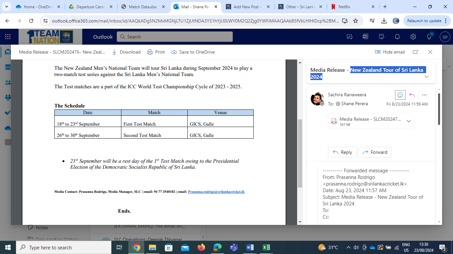
Task: Click the reply arrow icon beside sender
Action: point(412,95)
